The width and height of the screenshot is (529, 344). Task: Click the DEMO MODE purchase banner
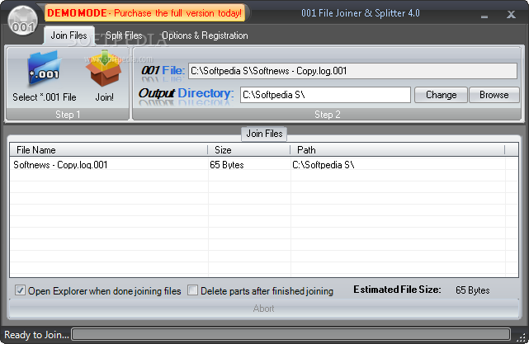coord(144,13)
